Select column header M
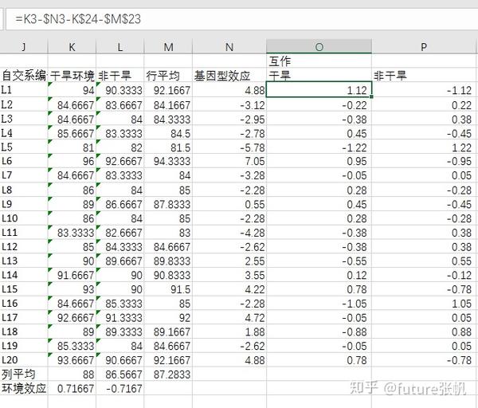This screenshot has height=408, width=478. point(168,47)
